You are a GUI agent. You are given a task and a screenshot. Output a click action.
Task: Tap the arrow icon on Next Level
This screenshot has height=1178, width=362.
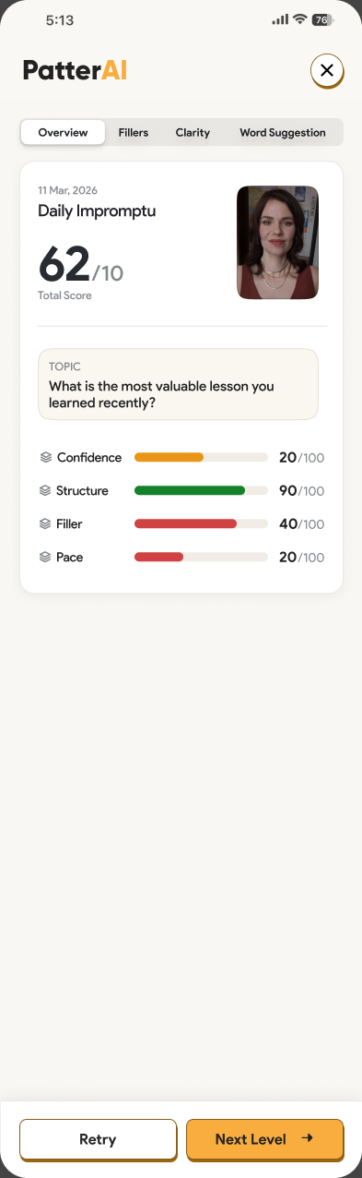pyautogui.click(x=308, y=1138)
